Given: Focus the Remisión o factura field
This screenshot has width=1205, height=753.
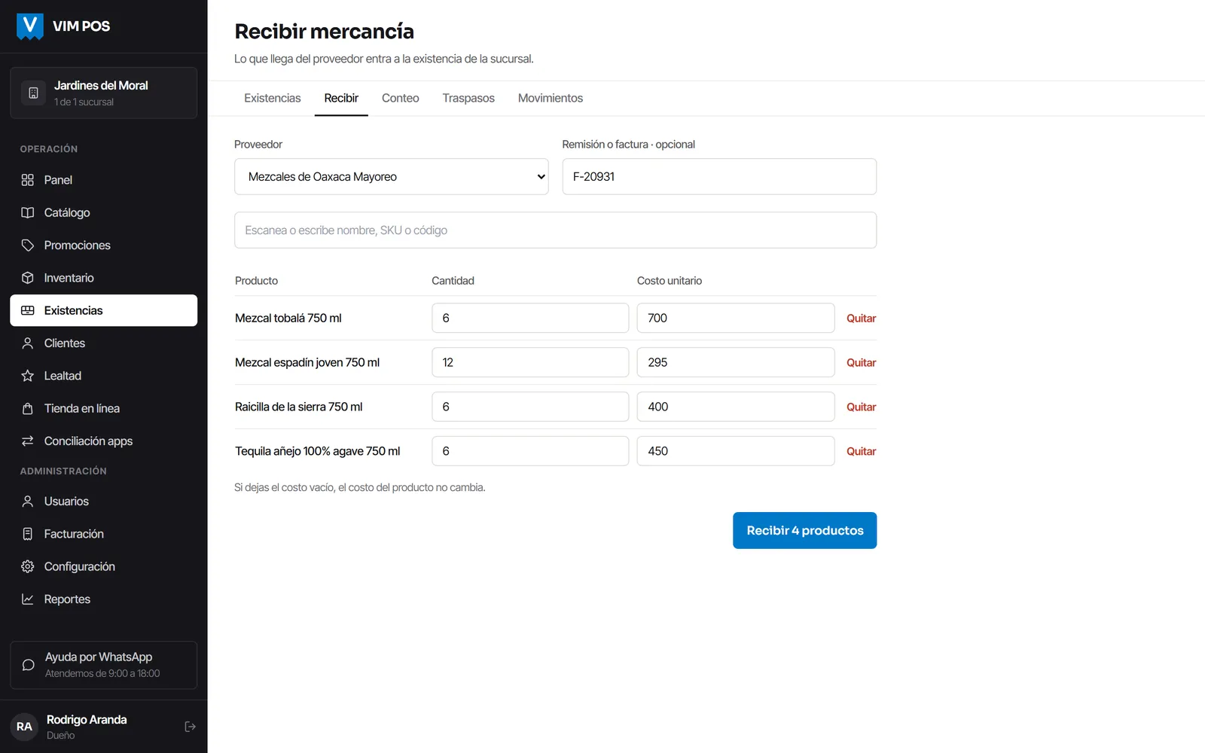Looking at the screenshot, I should tap(719, 176).
